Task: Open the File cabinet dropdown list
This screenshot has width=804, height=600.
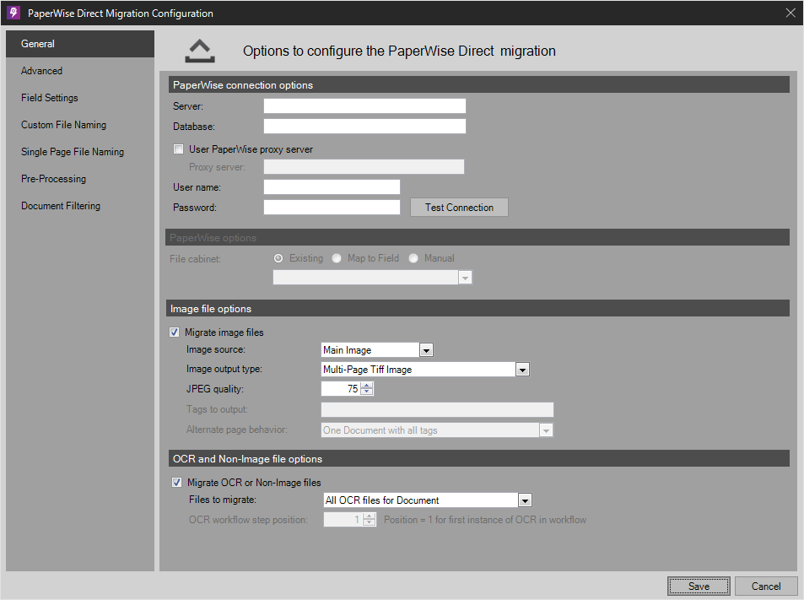Action: (465, 278)
